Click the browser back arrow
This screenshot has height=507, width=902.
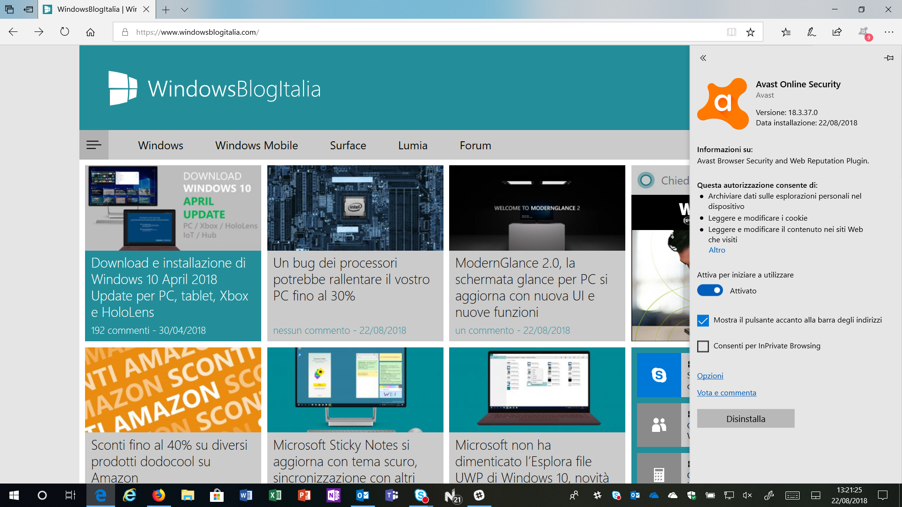(13, 32)
